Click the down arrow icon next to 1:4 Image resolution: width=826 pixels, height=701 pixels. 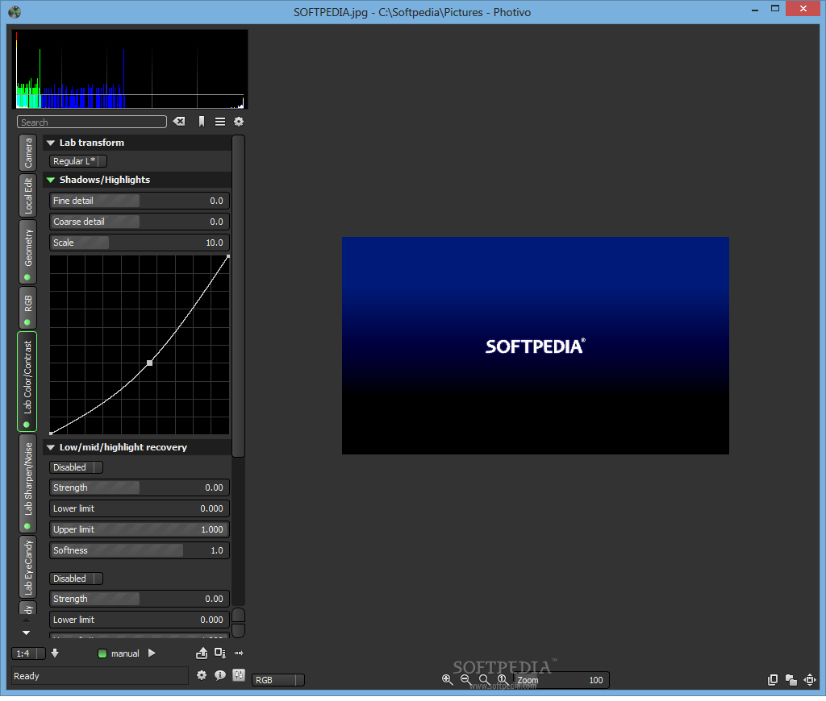[55, 653]
